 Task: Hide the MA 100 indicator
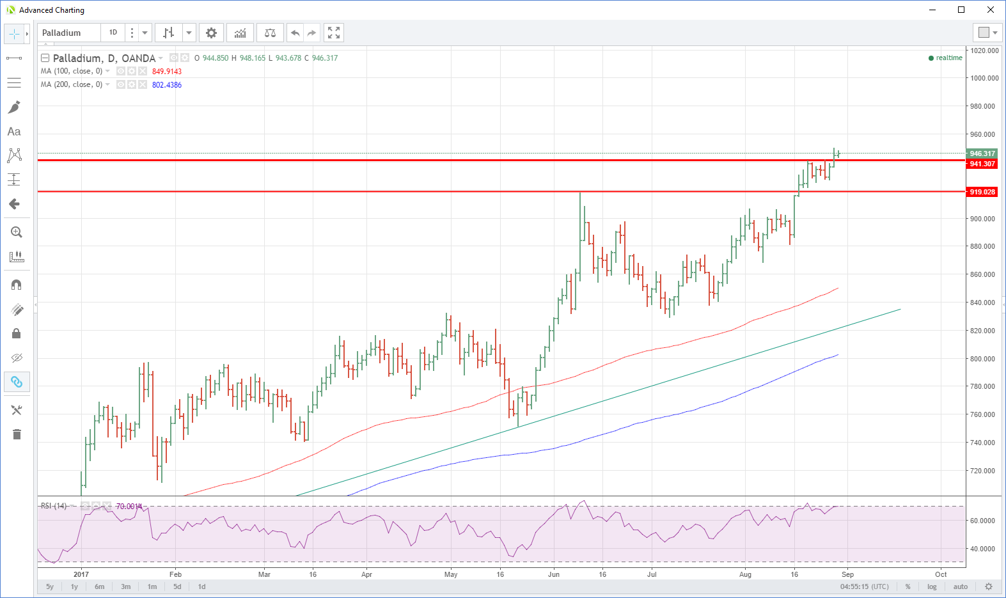[121, 71]
